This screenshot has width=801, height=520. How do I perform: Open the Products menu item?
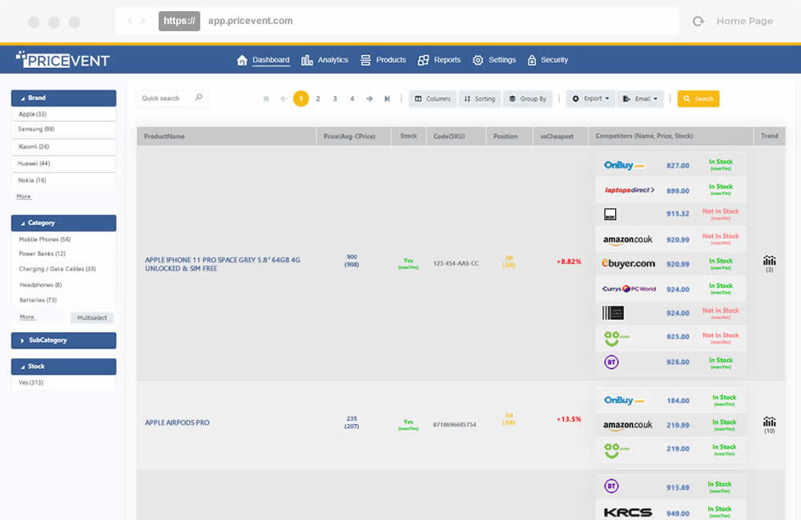tap(391, 60)
